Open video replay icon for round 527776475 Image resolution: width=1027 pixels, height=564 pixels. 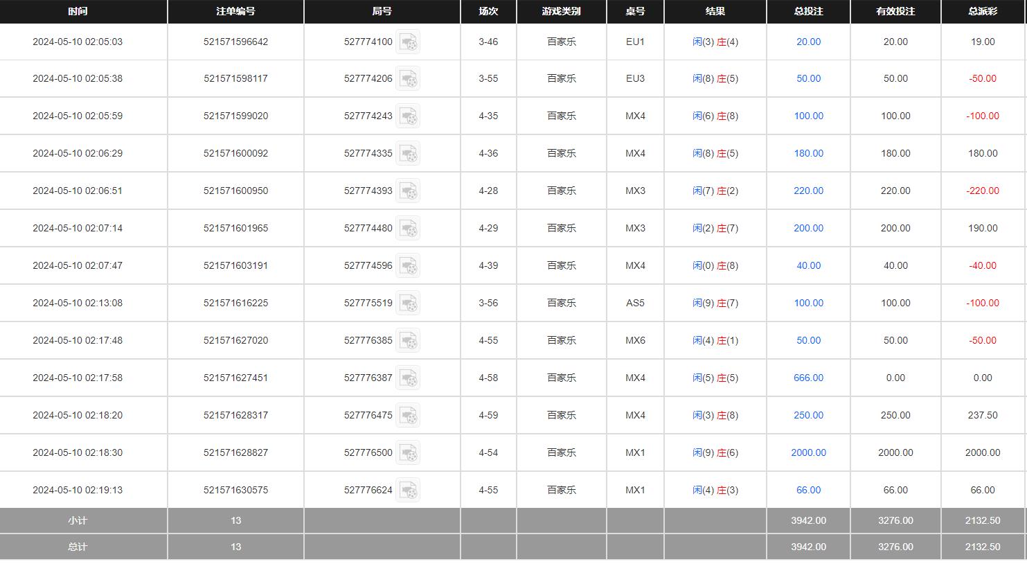(x=408, y=415)
